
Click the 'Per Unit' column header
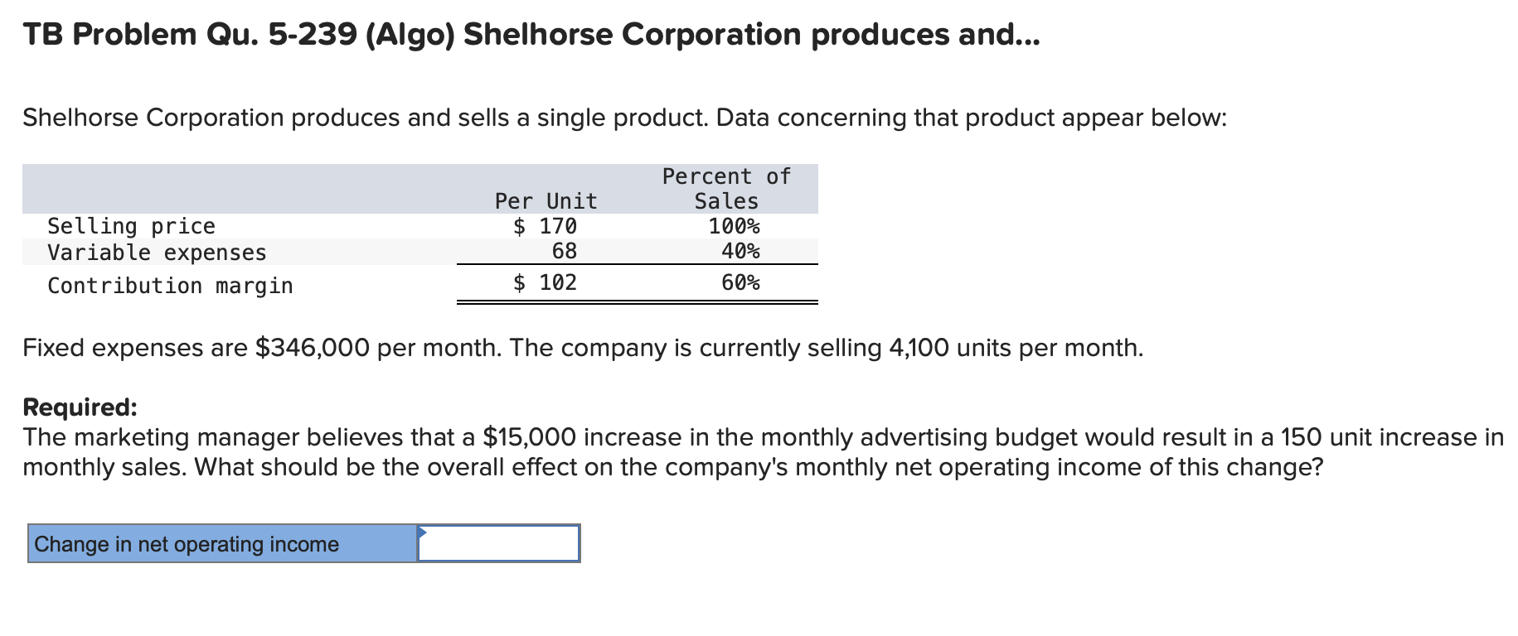545,200
